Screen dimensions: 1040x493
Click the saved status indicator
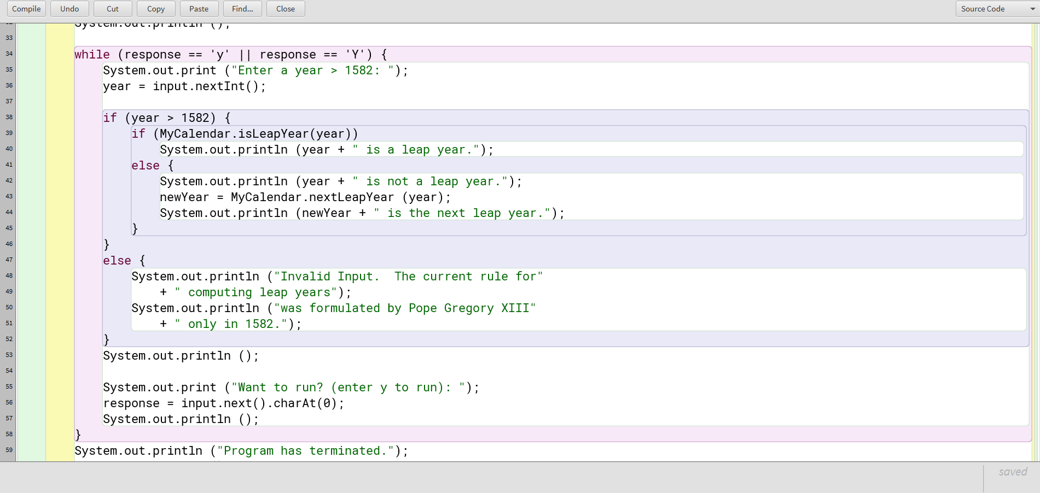[x=1012, y=472]
